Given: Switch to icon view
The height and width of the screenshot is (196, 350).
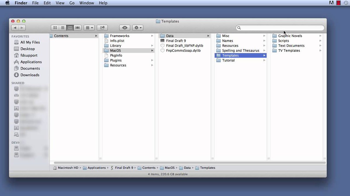Looking at the screenshot, I should click(55, 28).
